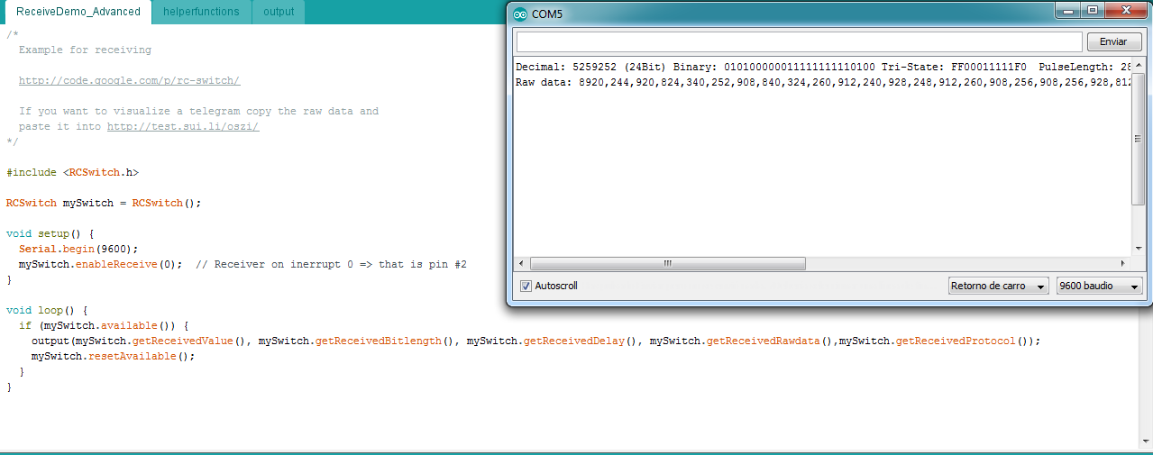Click the serial output left scroll arrow
Viewport: 1153px width, 455px height.
coord(522,264)
